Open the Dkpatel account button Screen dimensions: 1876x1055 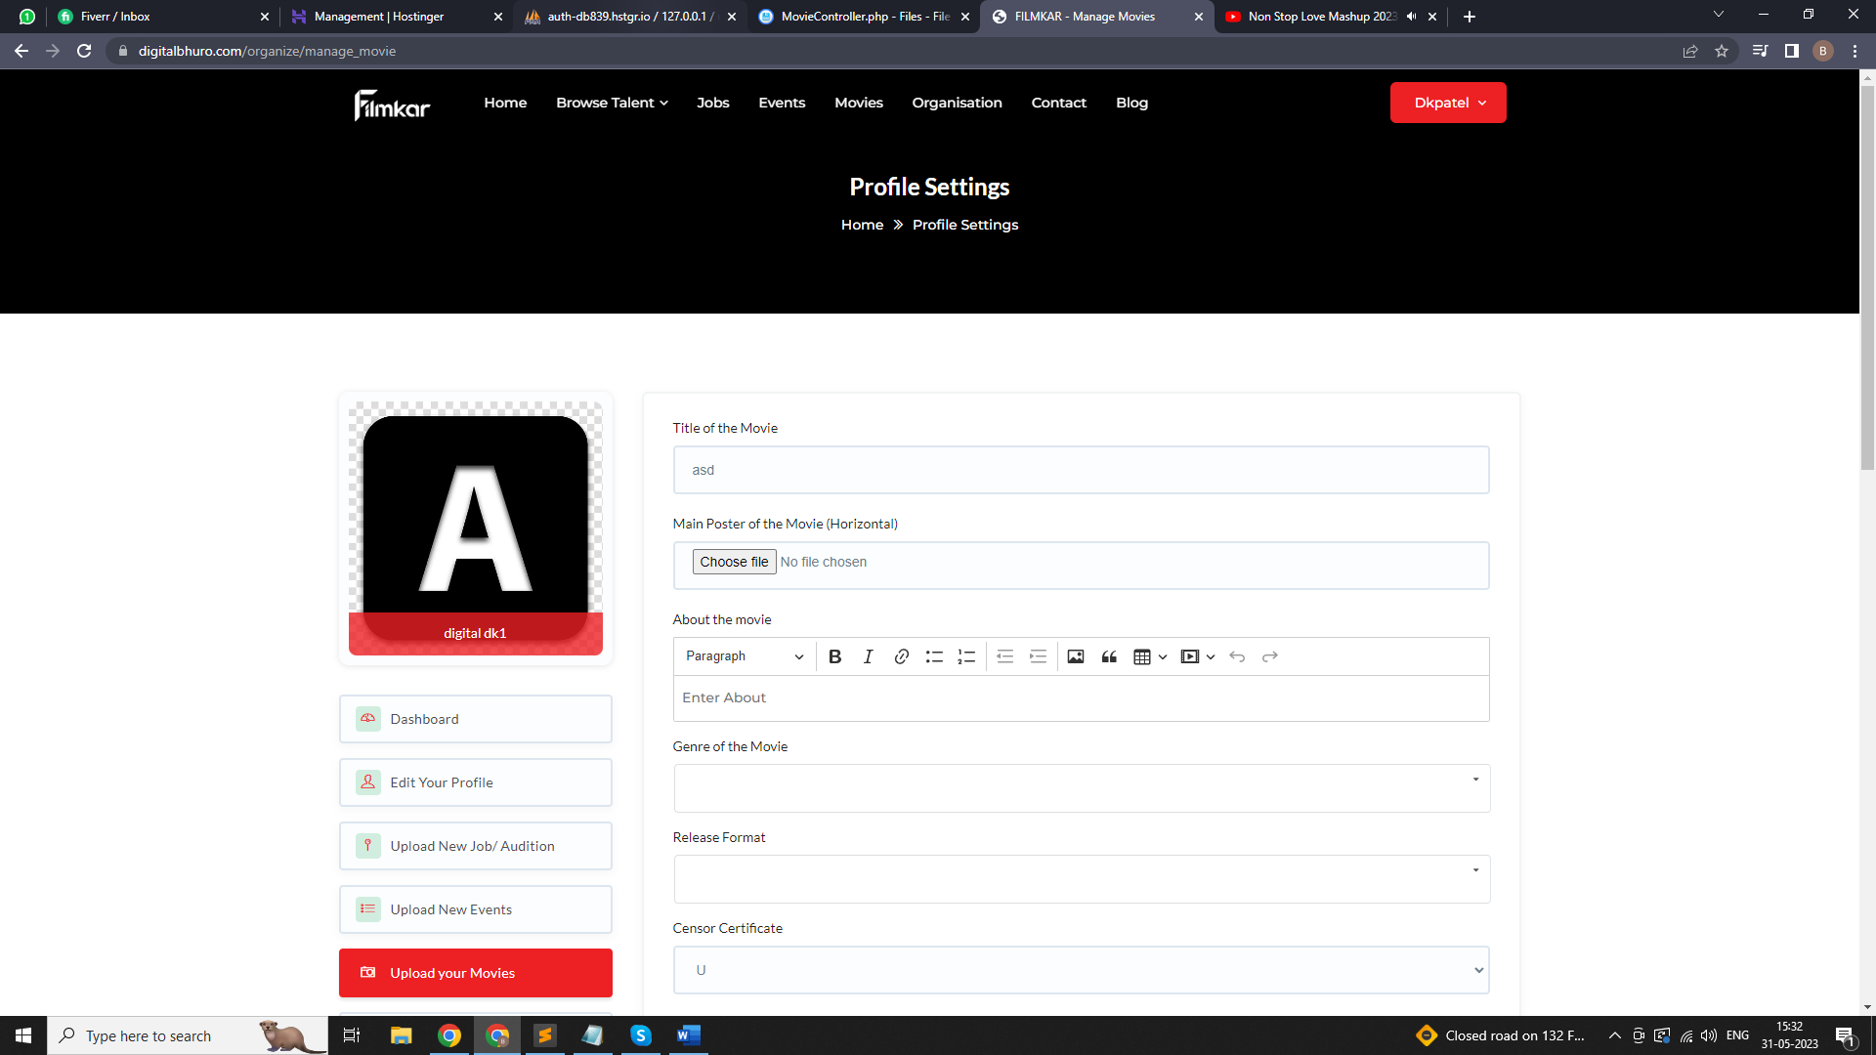point(1447,103)
